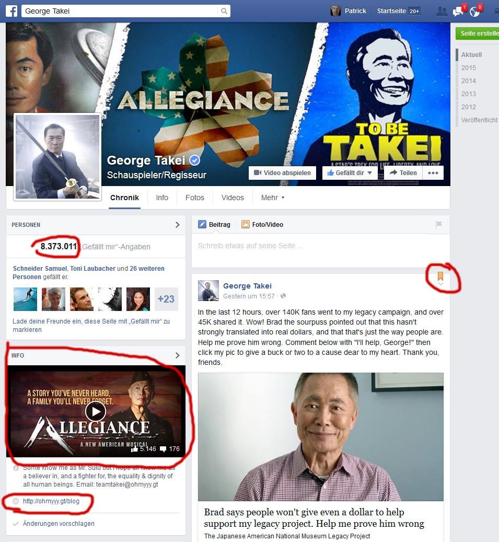
Task: Open the three-dots more actions button
Action: click(x=433, y=173)
